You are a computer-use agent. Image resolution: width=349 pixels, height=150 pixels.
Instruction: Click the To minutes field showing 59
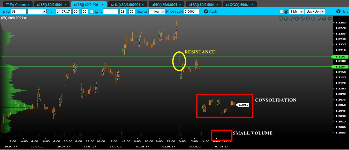132,11
